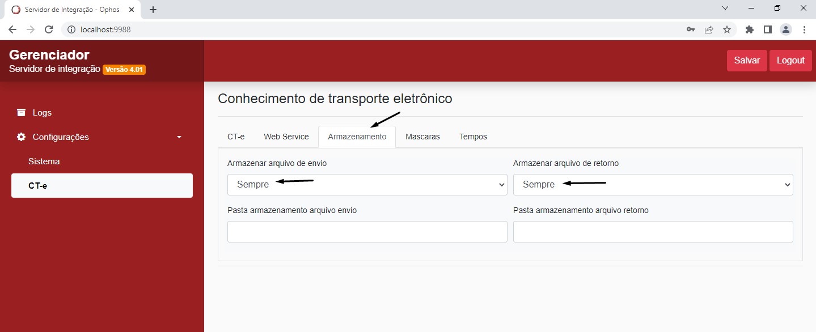This screenshot has height=332, width=816.
Task: Click the site information icon in address bar
Action: click(x=71, y=29)
